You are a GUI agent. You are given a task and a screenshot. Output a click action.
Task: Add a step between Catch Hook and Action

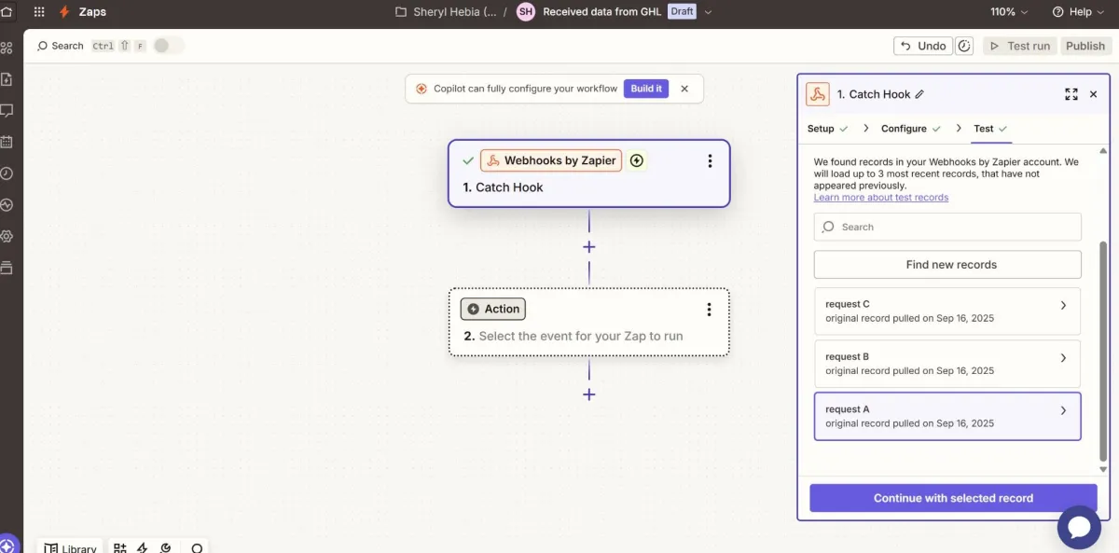pos(589,247)
